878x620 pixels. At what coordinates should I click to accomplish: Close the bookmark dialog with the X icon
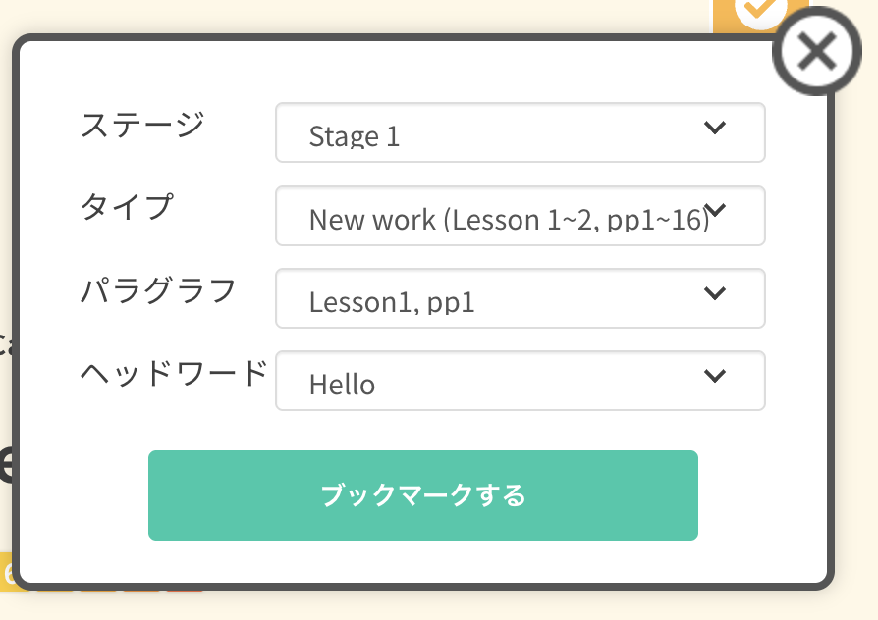(x=817, y=51)
